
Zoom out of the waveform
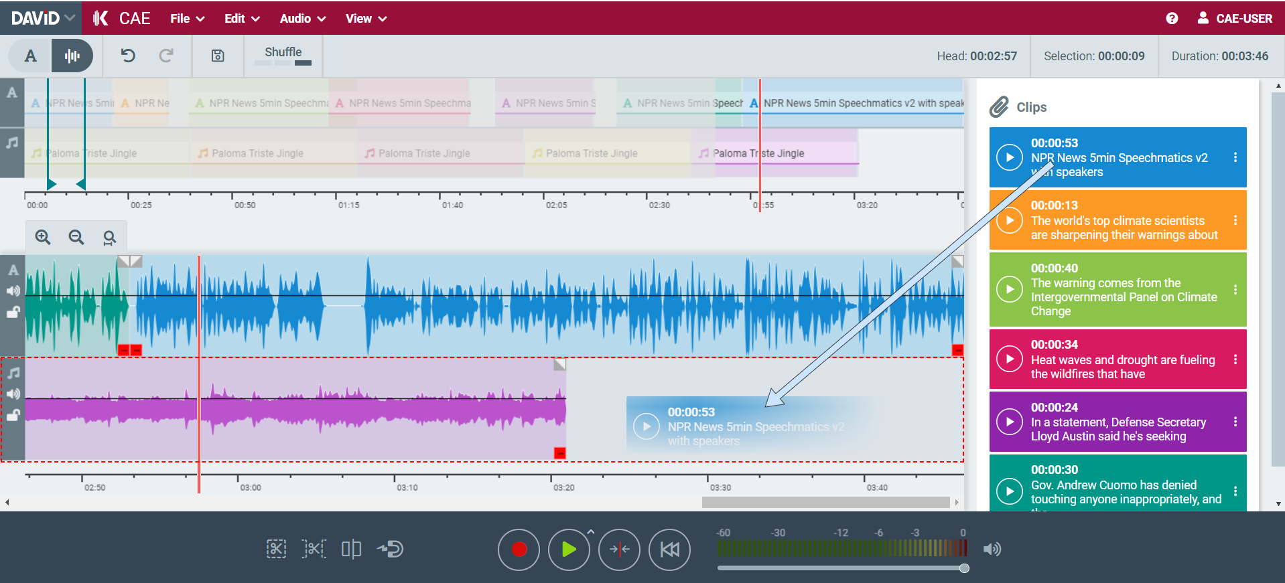pyautogui.click(x=76, y=237)
